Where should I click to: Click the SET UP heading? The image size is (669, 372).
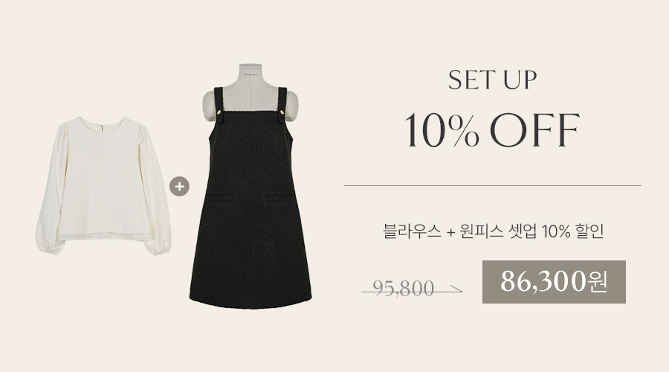click(x=492, y=80)
